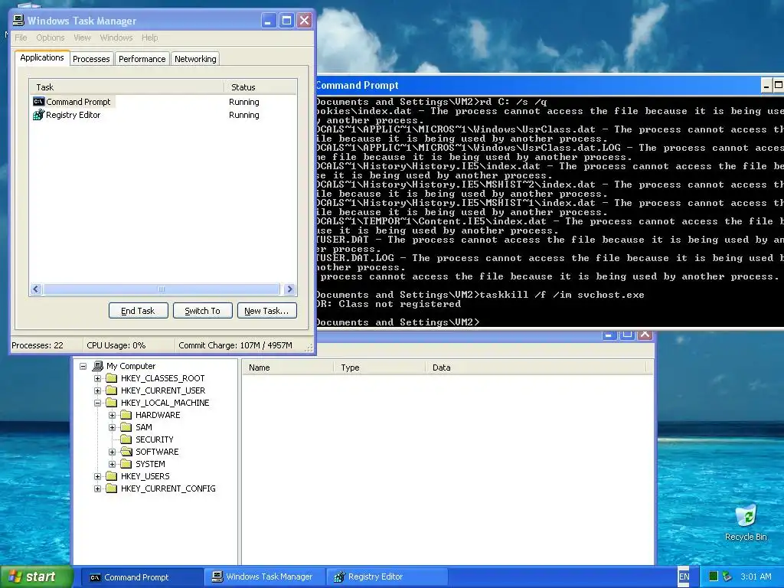Open the Recycle Bin desktop icon
Viewport: 784px width, 588px height.
pos(746,523)
